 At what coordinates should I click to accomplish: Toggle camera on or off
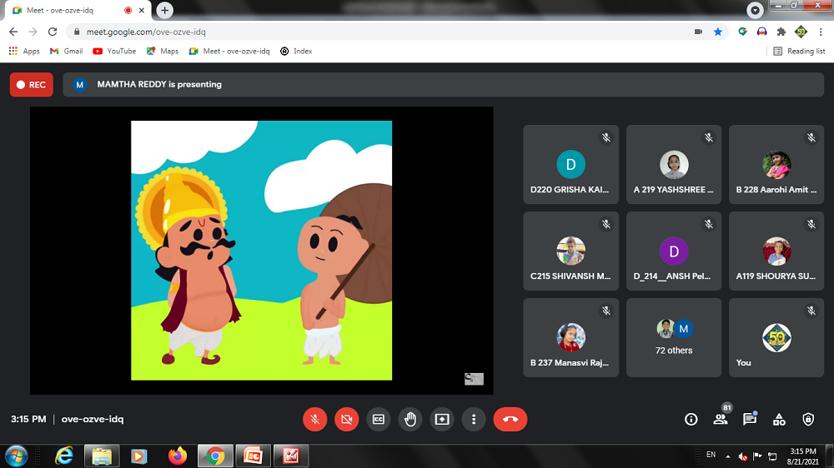coord(346,420)
